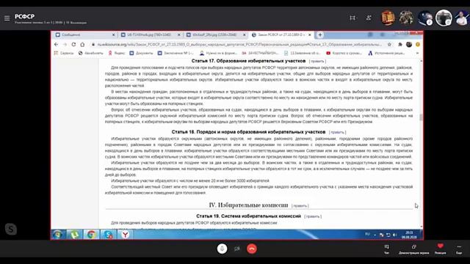Open the Заключение № 1 bookmark
This screenshot has height=264, width=470.
coord(176,53)
